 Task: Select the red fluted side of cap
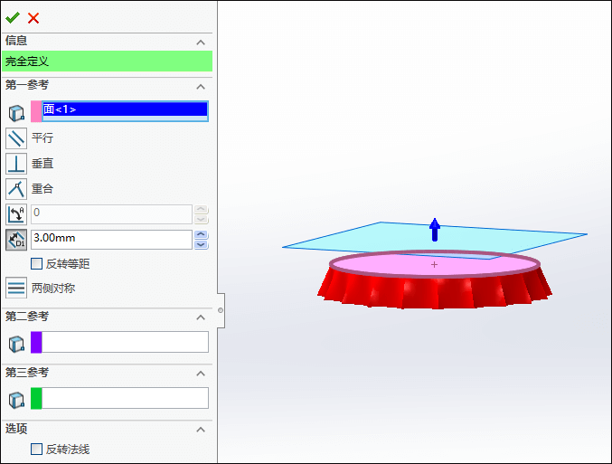[x=435, y=292]
